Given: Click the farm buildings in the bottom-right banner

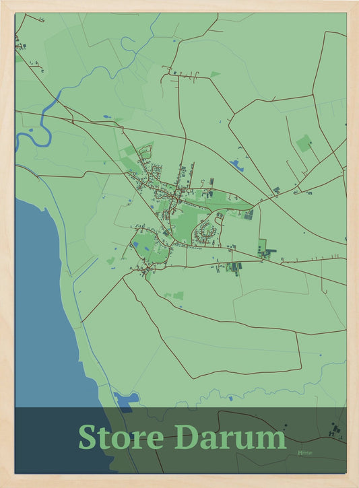Looking at the screenshot, I should [335, 430].
